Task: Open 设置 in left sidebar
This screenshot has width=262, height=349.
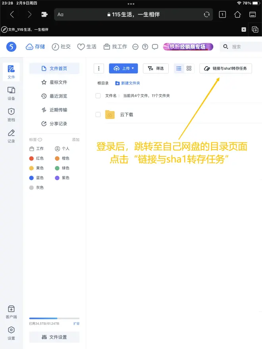Action: pyautogui.click(x=11, y=333)
